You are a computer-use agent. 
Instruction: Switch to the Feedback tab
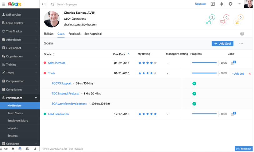[74, 34]
